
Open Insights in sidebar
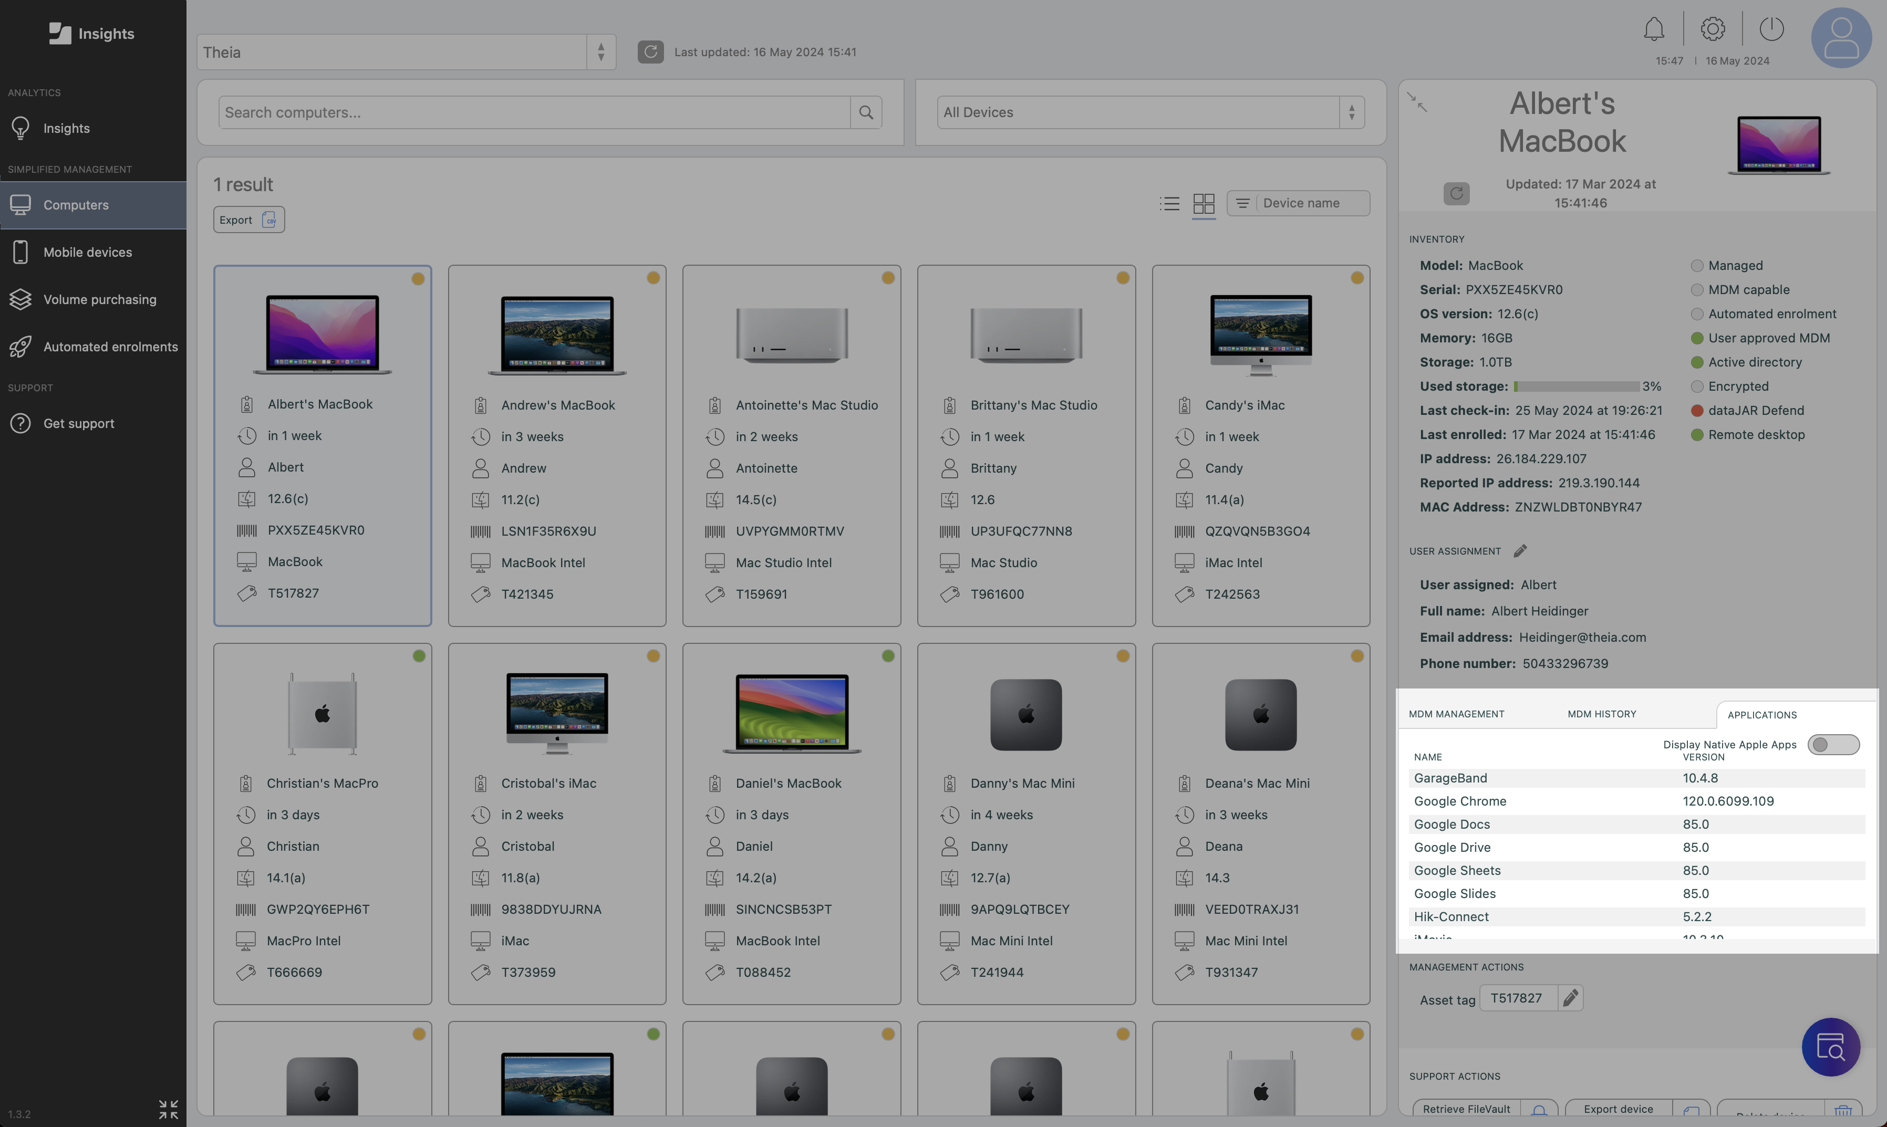(92, 128)
